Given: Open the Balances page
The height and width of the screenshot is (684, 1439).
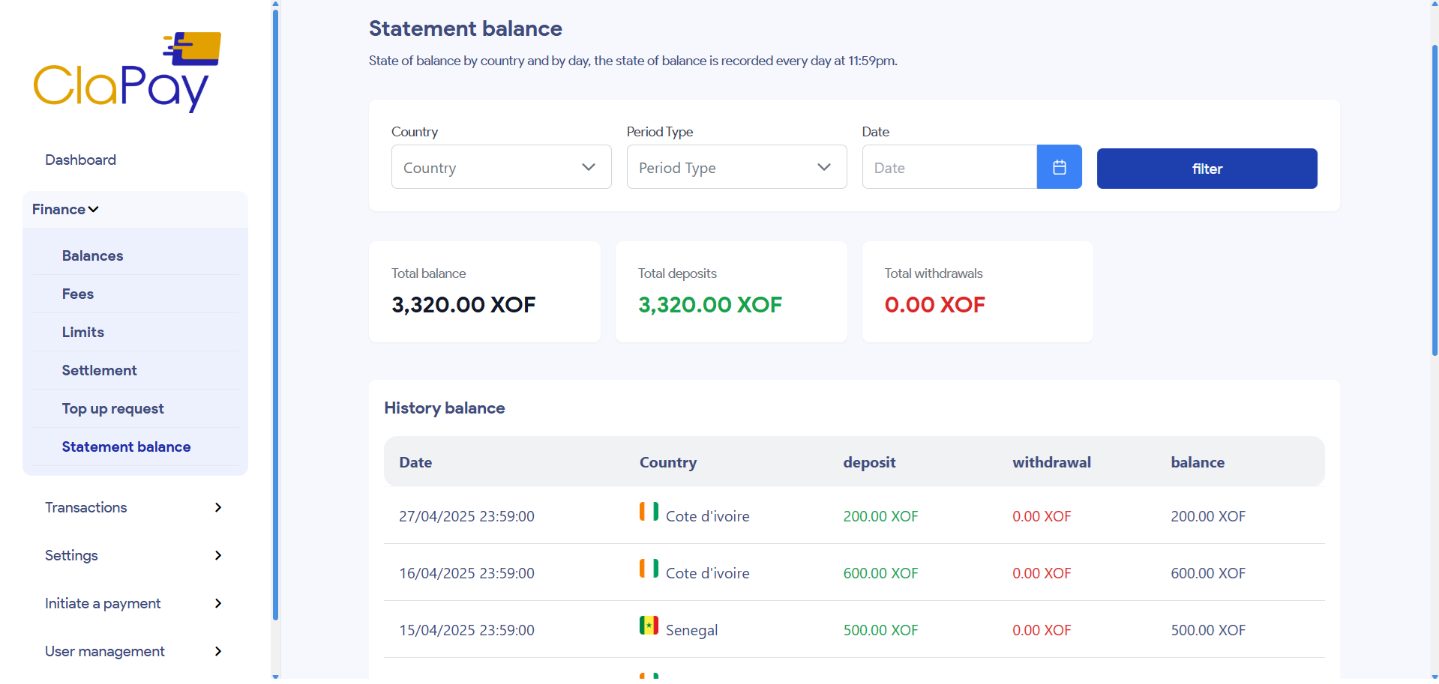Looking at the screenshot, I should click(x=92, y=255).
